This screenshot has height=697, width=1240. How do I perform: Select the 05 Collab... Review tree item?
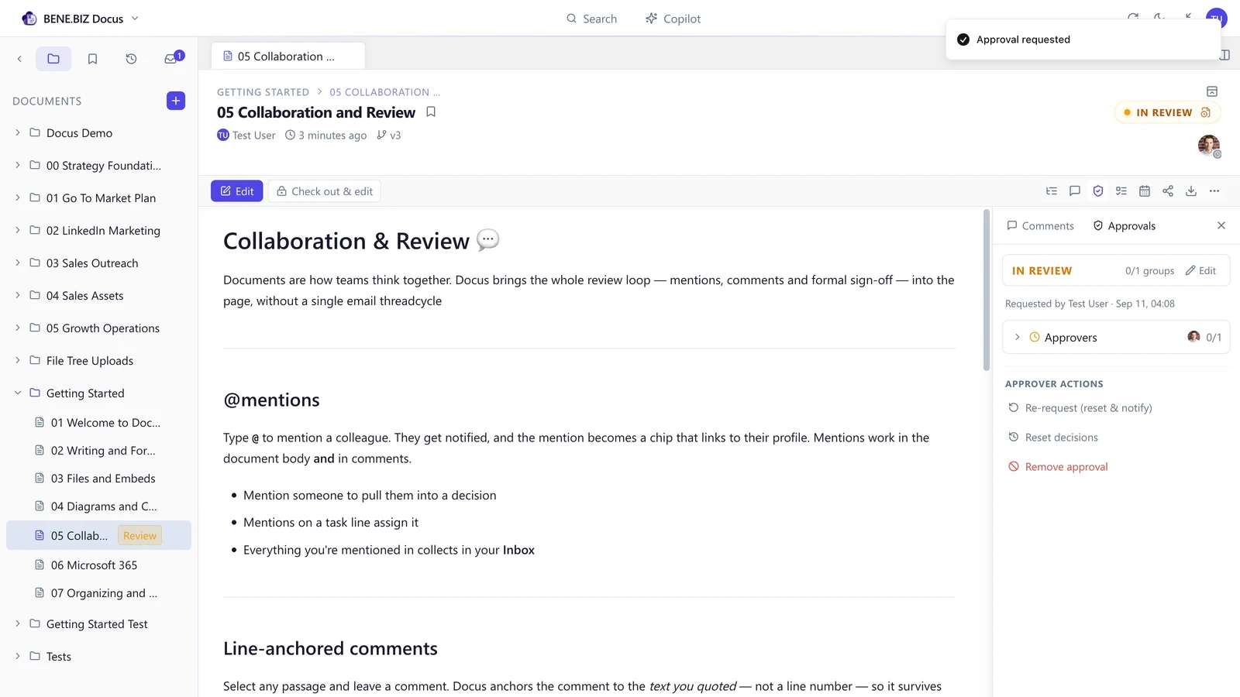coord(98,535)
